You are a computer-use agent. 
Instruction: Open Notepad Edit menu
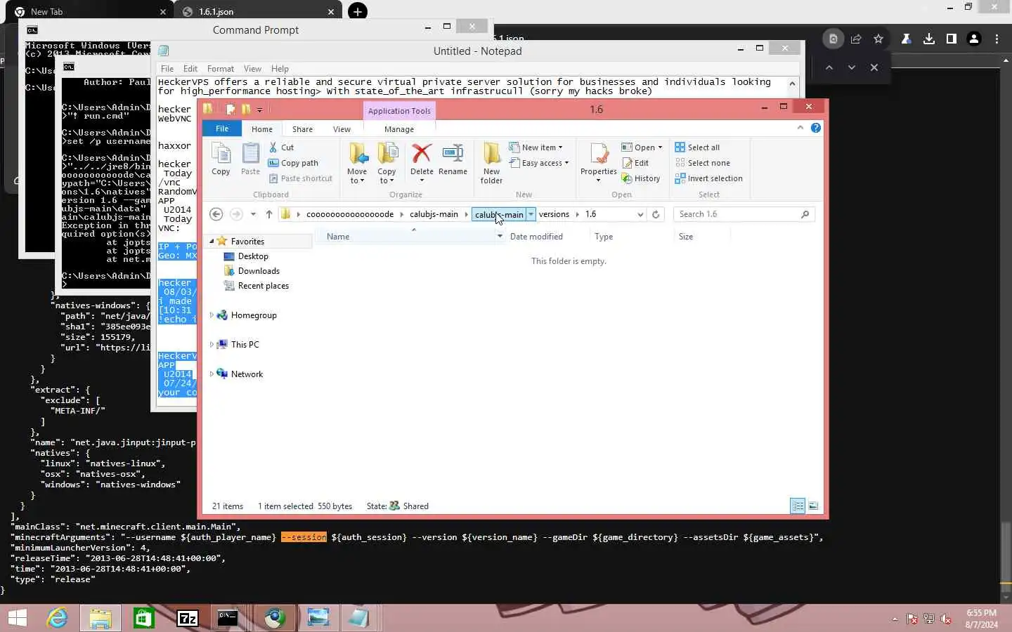(190, 69)
